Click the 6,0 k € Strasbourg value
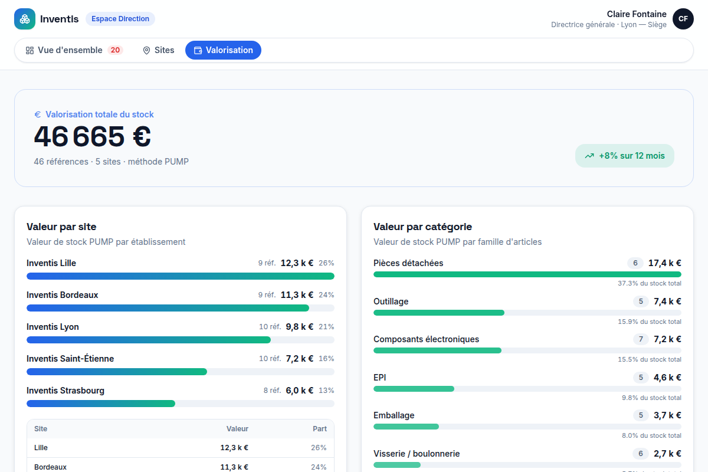The image size is (708, 472). (300, 391)
